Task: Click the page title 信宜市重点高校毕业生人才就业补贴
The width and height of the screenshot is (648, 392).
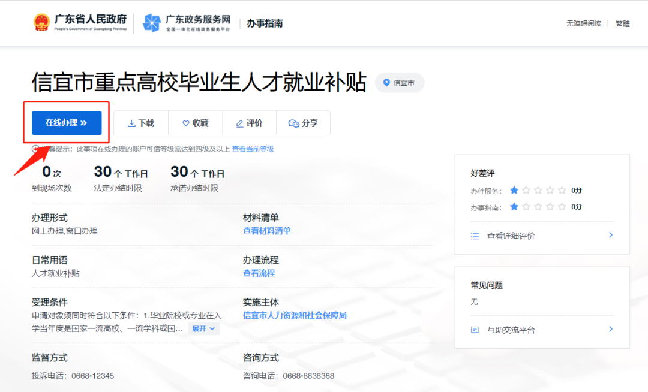Action: 199,82
